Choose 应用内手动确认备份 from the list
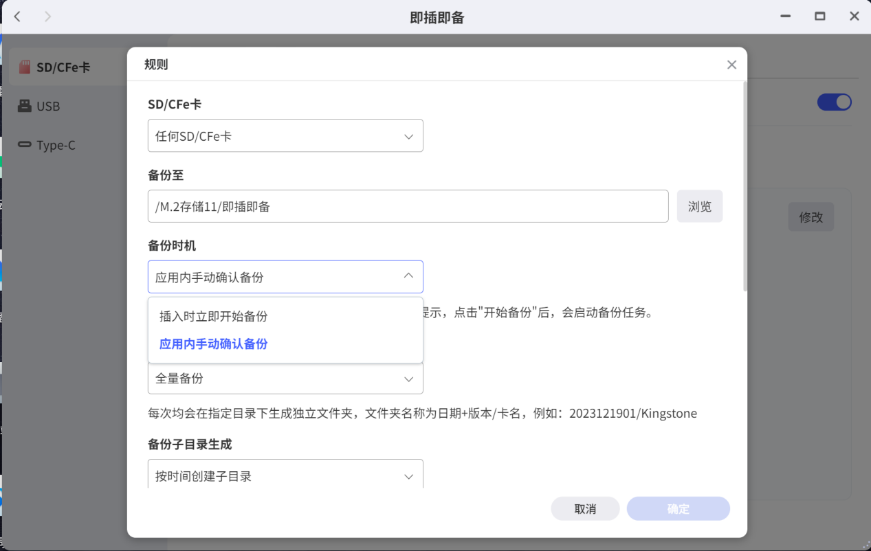Screen dimensions: 871x551 pyautogui.click(x=285, y=344)
